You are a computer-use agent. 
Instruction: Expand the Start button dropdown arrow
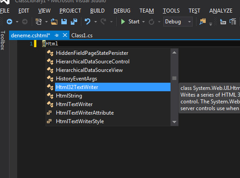pyautogui.click(x=143, y=22)
